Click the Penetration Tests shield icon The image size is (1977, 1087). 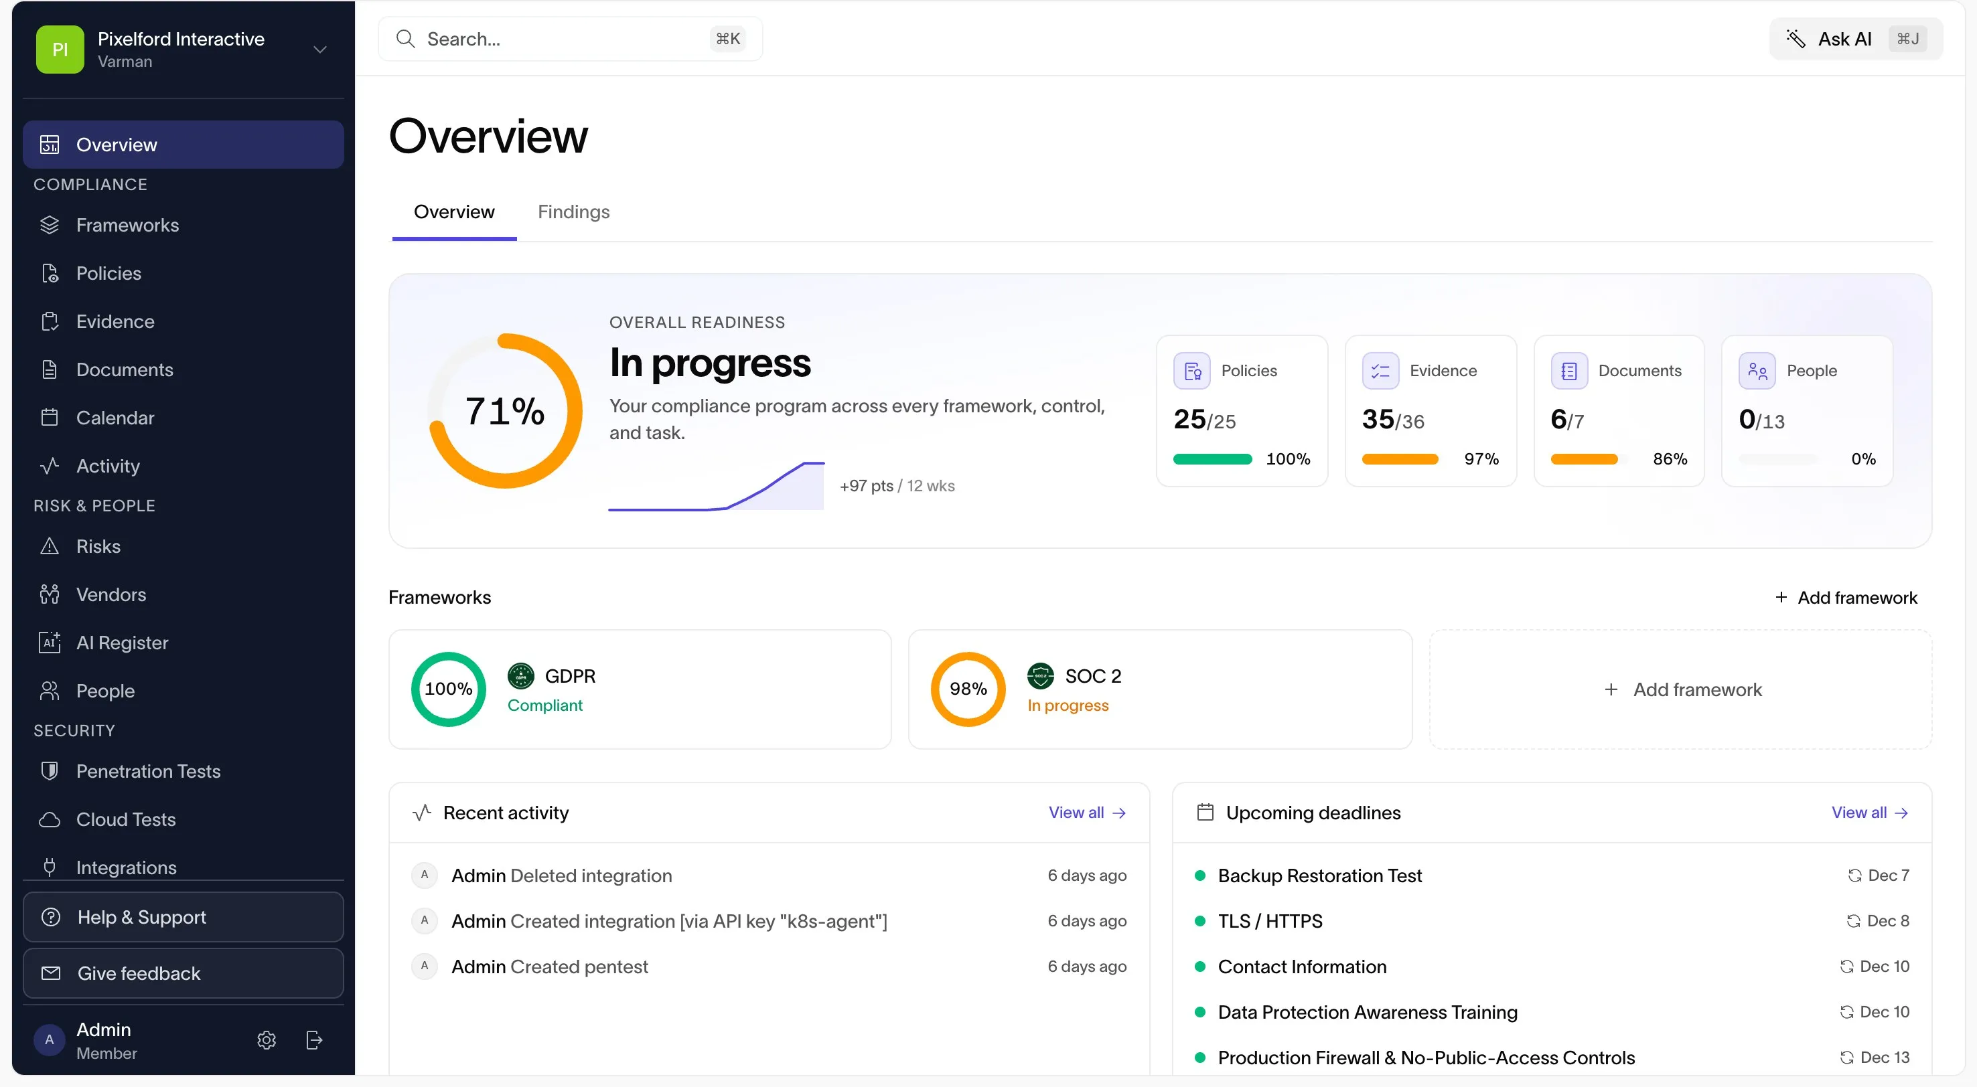(49, 771)
